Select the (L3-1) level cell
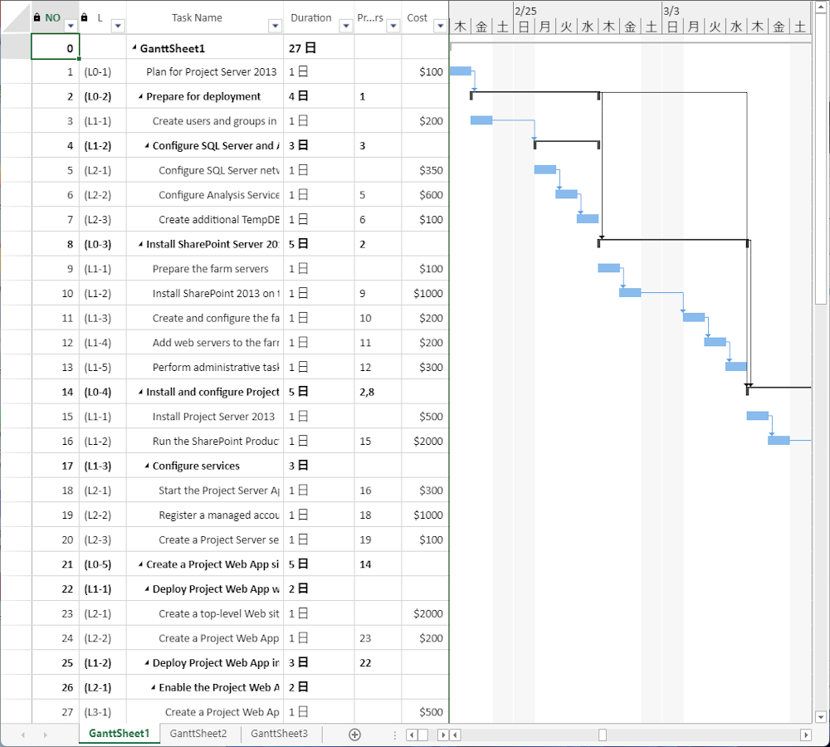The height and width of the screenshot is (747, 830). (x=103, y=712)
